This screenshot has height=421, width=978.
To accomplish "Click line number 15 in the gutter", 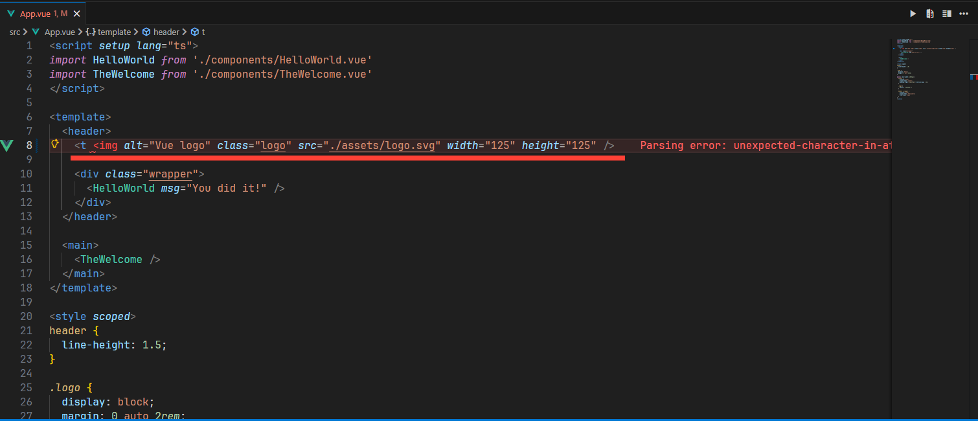I will pos(26,245).
